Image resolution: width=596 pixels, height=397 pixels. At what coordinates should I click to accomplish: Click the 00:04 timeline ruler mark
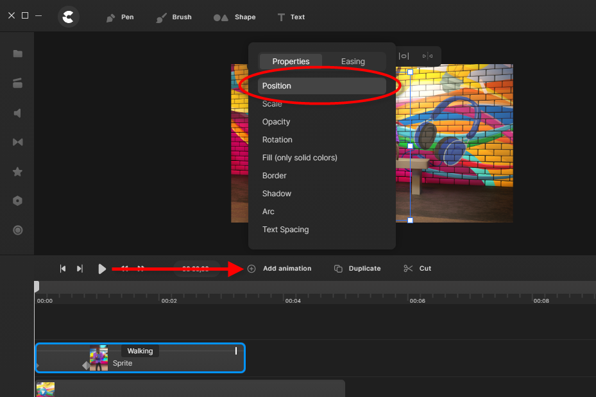click(293, 301)
